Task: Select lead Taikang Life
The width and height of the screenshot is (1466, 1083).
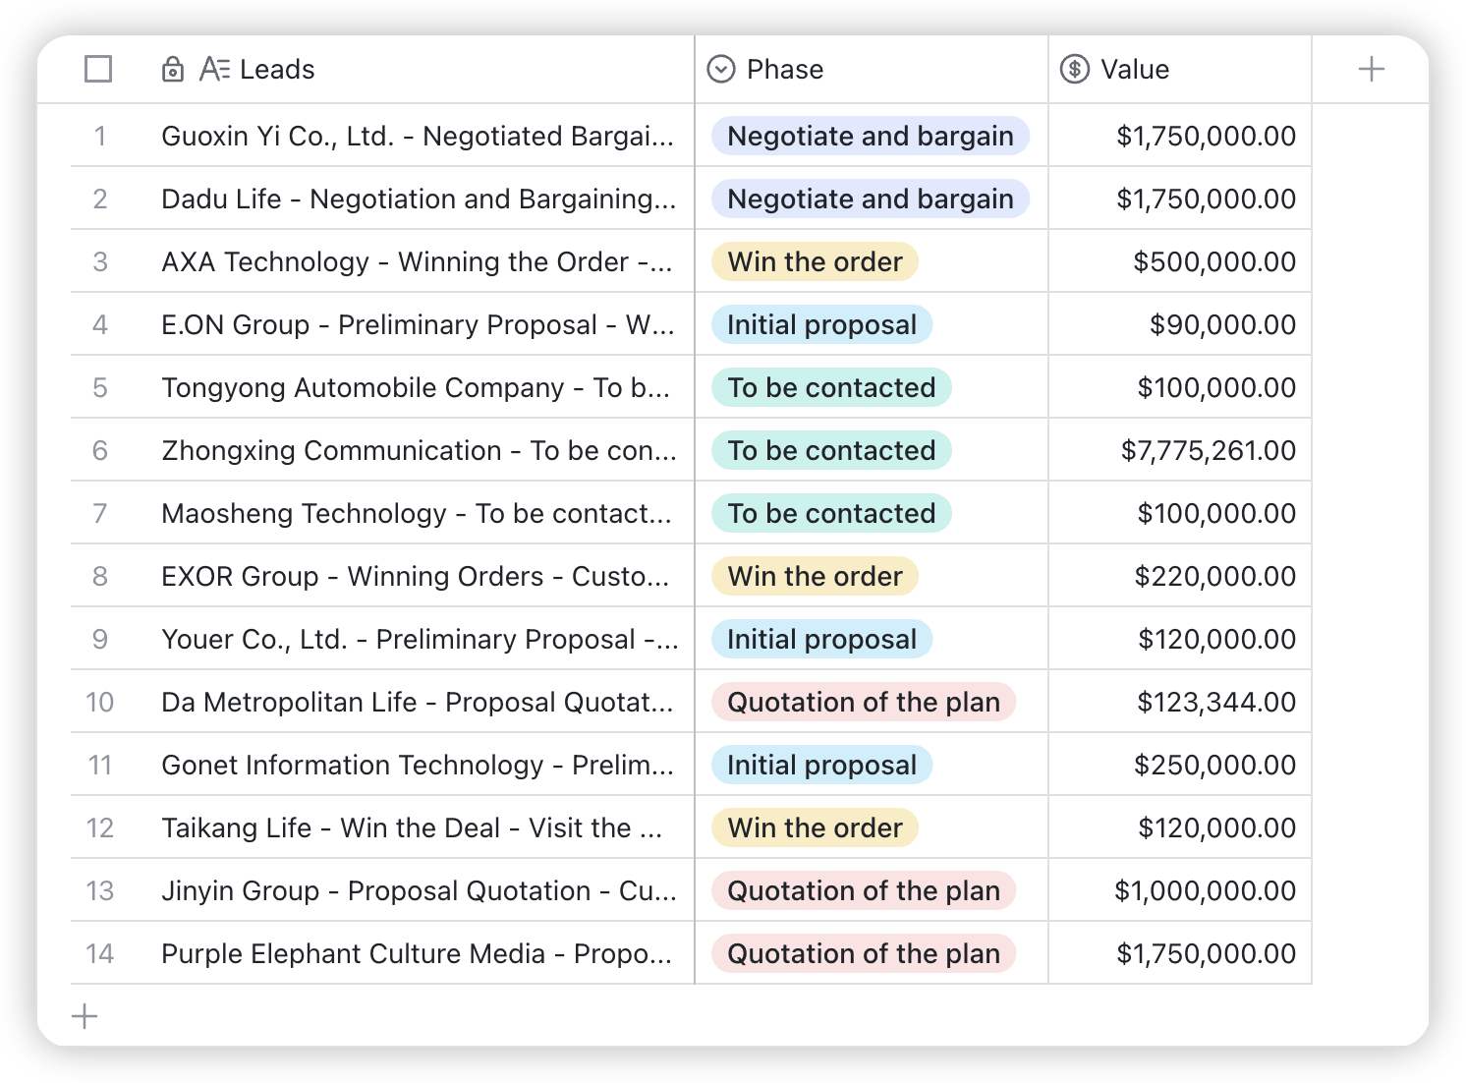Action: (413, 827)
